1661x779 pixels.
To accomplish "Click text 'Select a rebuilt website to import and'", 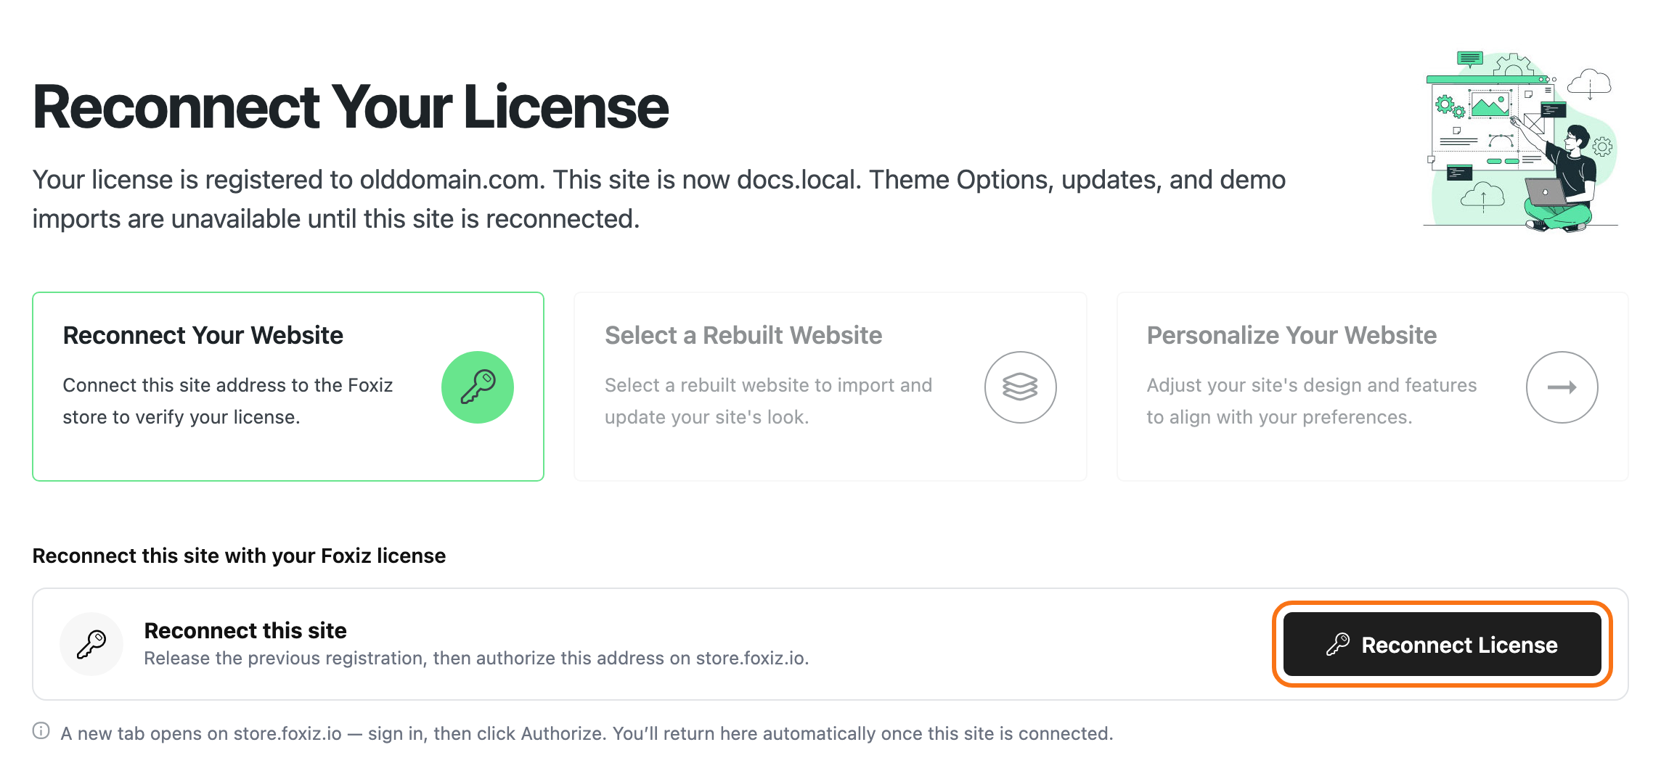I will 768,385.
